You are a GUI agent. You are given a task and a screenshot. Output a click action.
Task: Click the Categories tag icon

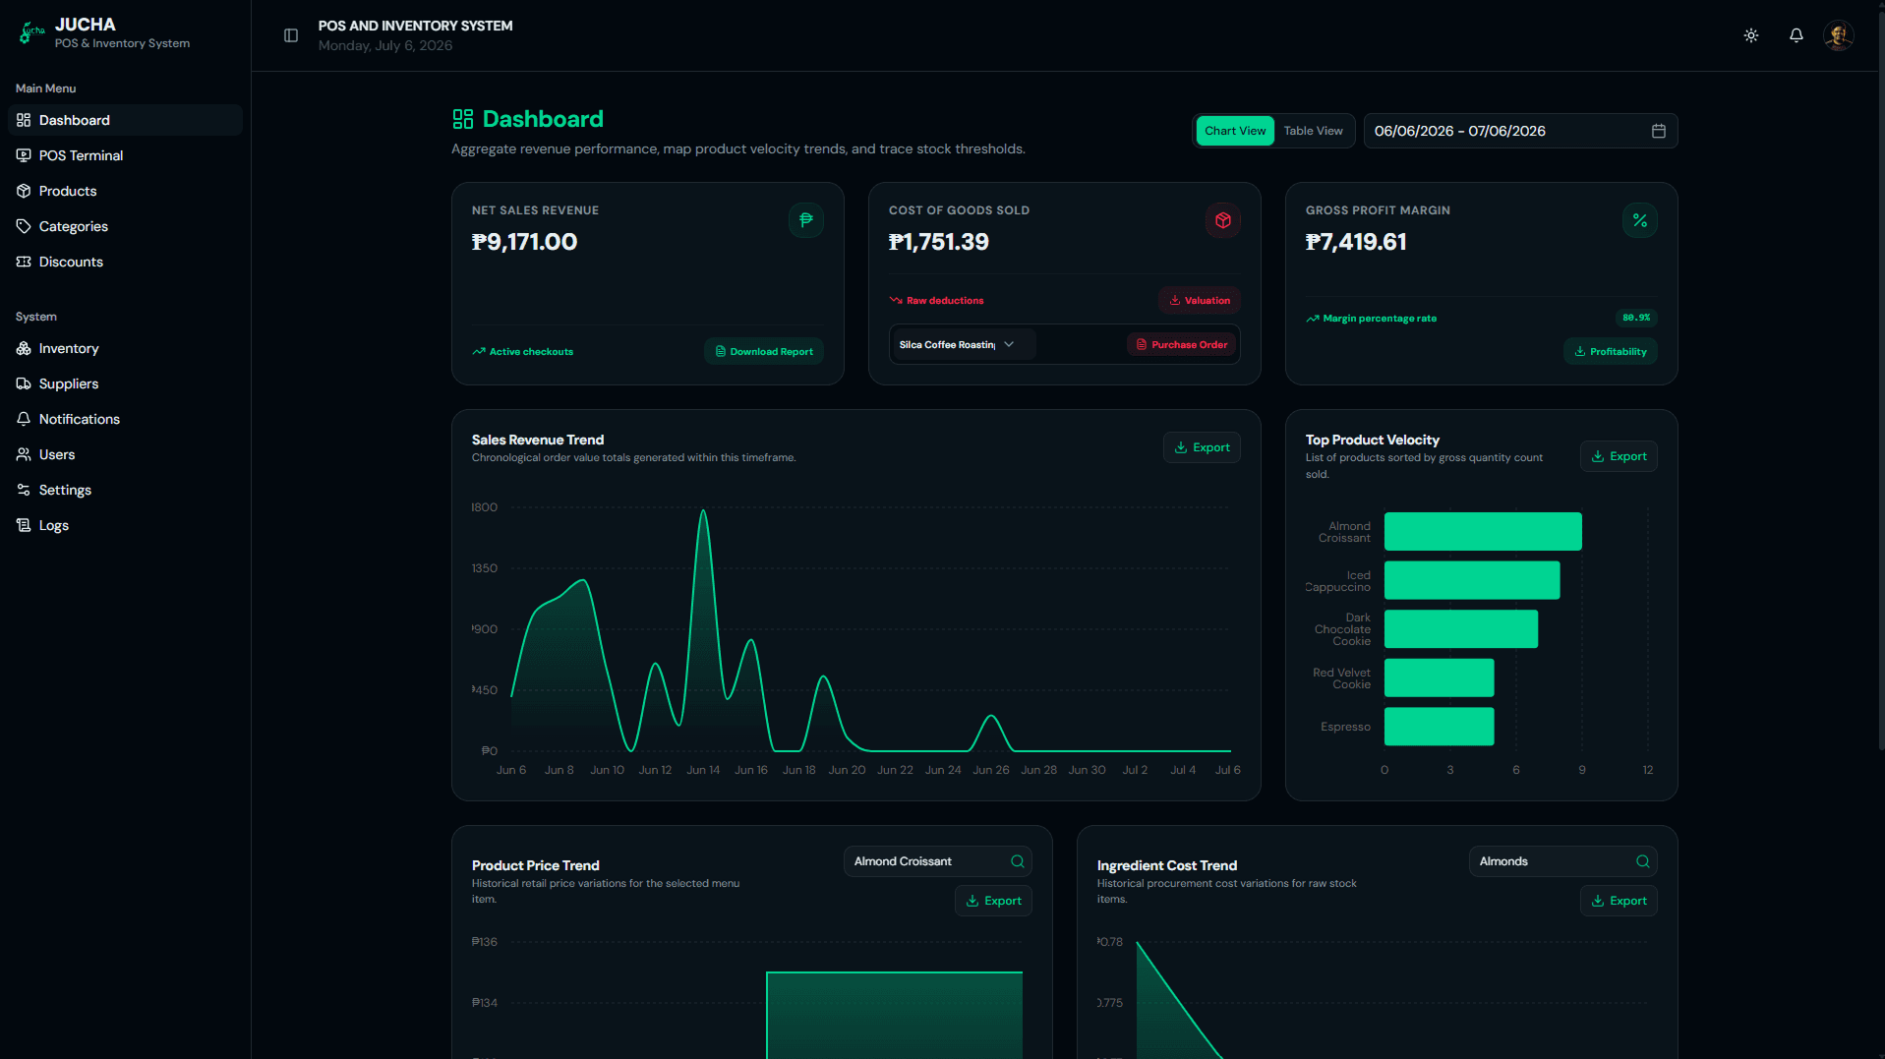[x=24, y=226]
